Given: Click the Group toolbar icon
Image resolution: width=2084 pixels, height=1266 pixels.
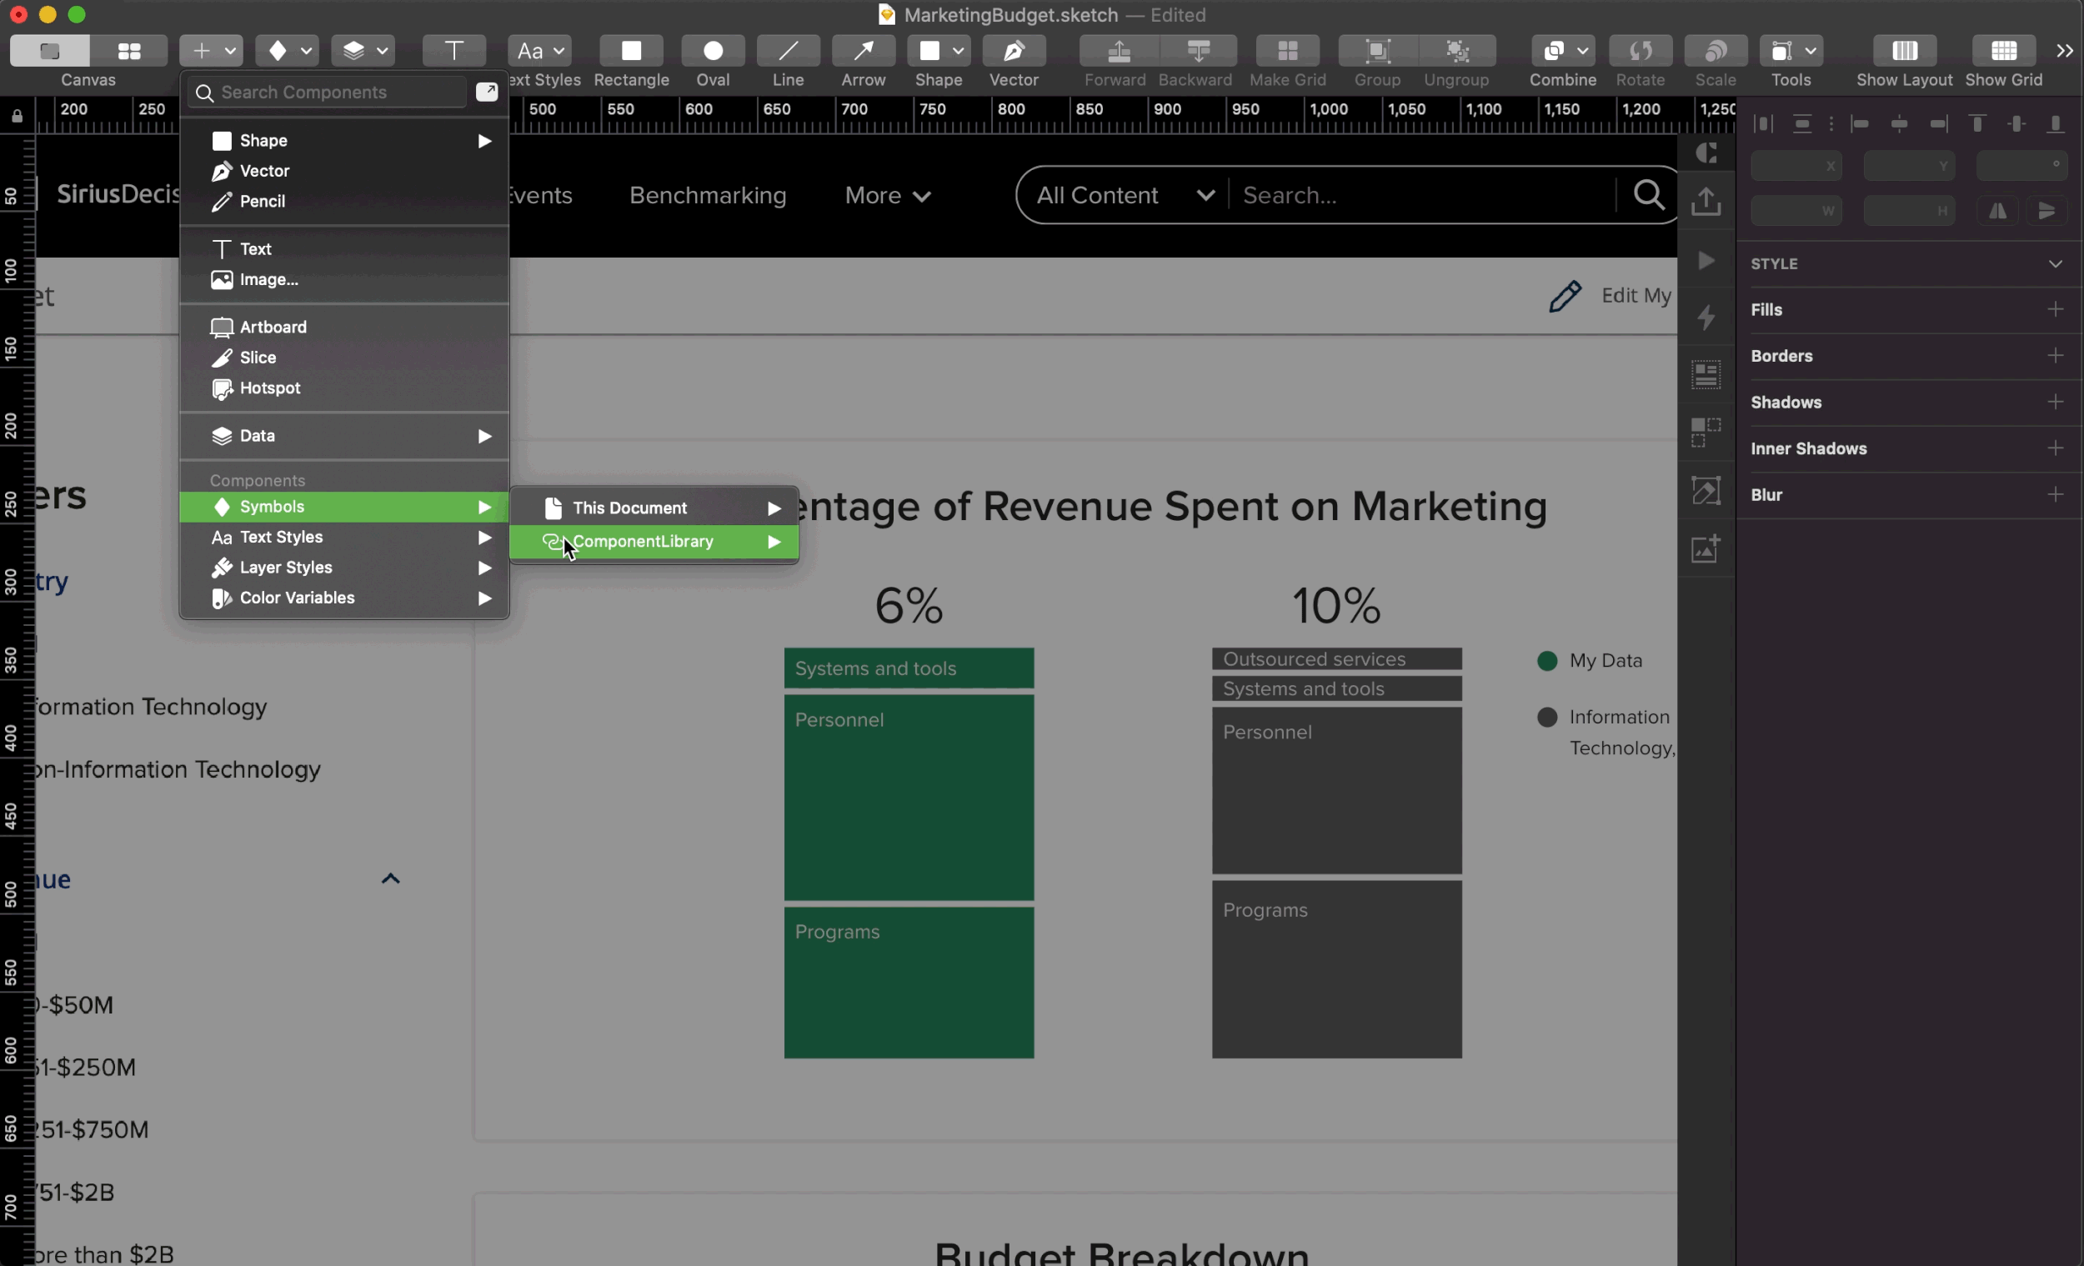Looking at the screenshot, I should [1377, 51].
